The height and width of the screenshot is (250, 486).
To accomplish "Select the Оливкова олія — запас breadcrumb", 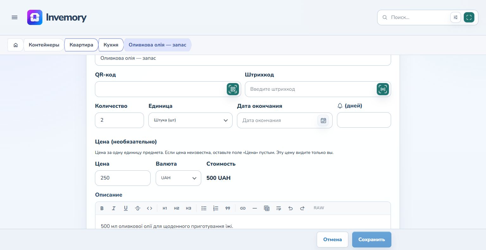I will pyautogui.click(x=158, y=45).
